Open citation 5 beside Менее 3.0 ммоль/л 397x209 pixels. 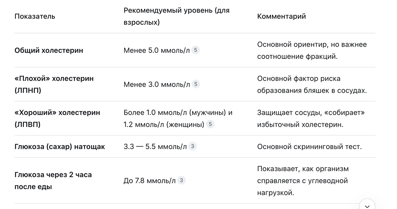click(x=196, y=84)
